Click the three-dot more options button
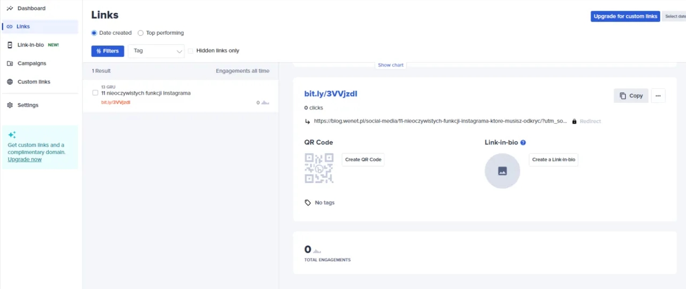The image size is (686, 289). (658, 96)
